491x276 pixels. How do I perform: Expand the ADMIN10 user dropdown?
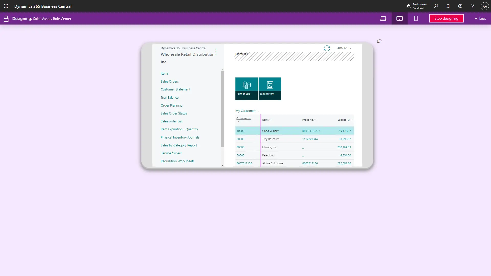point(344,48)
